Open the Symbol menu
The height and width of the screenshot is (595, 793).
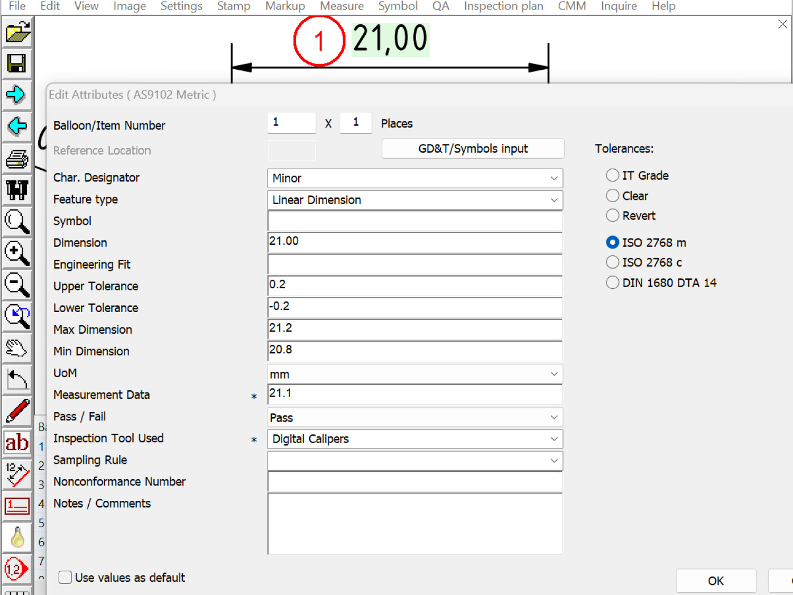click(x=398, y=6)
